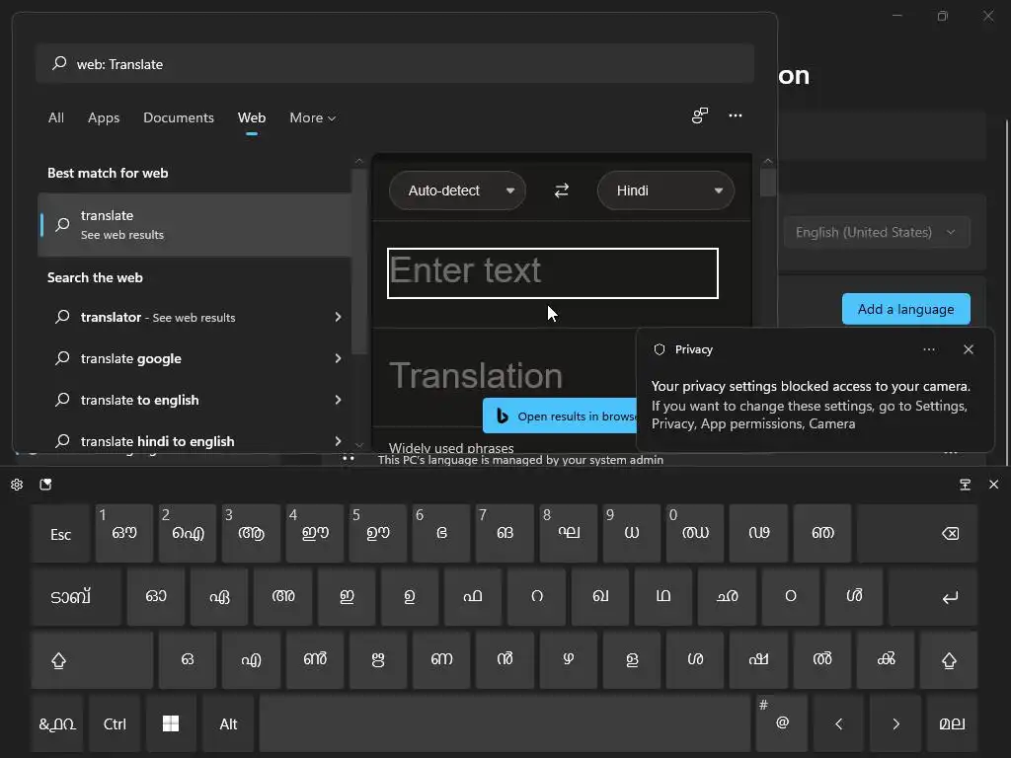Select translate google suggestion
Screen dimensions: 1011x758
coord(196,357)
